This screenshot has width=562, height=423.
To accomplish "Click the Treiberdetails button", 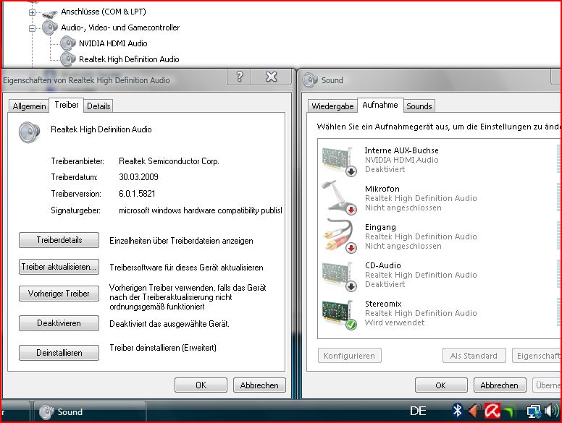I will 59,240.
